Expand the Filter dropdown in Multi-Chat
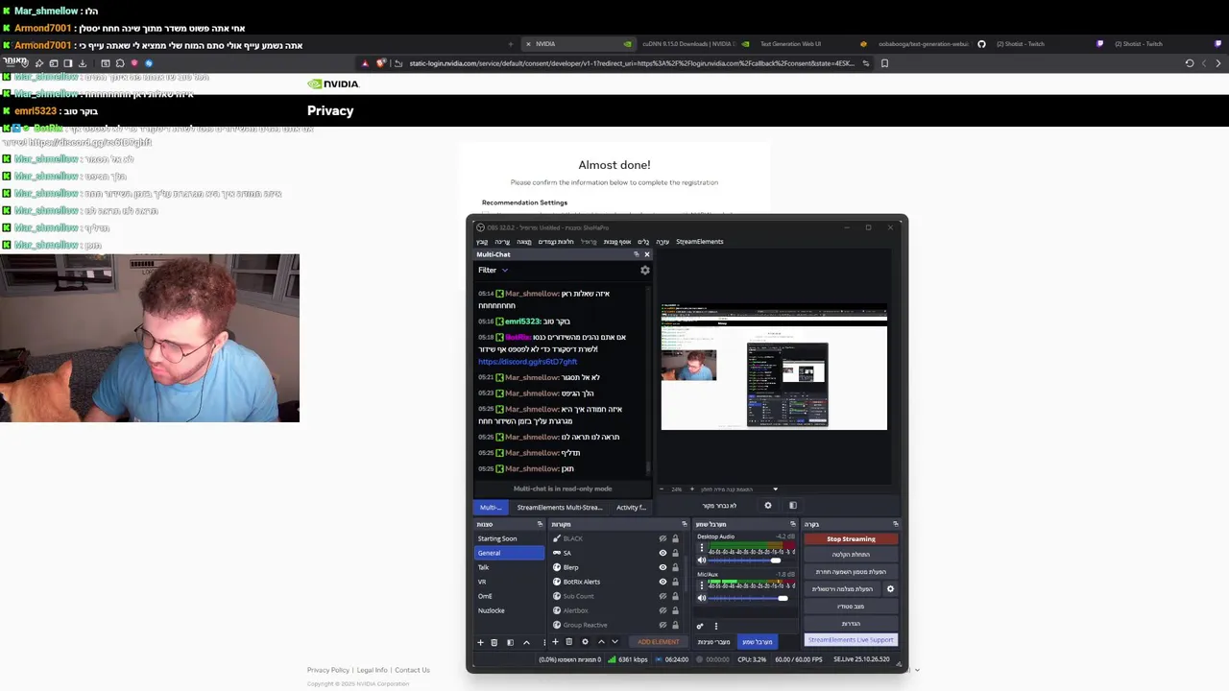Image resolution: width=1229 pixels, height=691 pixels. pyautogui.click(x=494, y=271)
